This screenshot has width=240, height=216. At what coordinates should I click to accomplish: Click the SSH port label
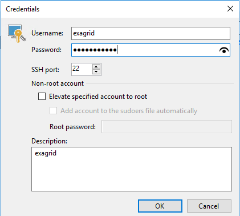45,70
